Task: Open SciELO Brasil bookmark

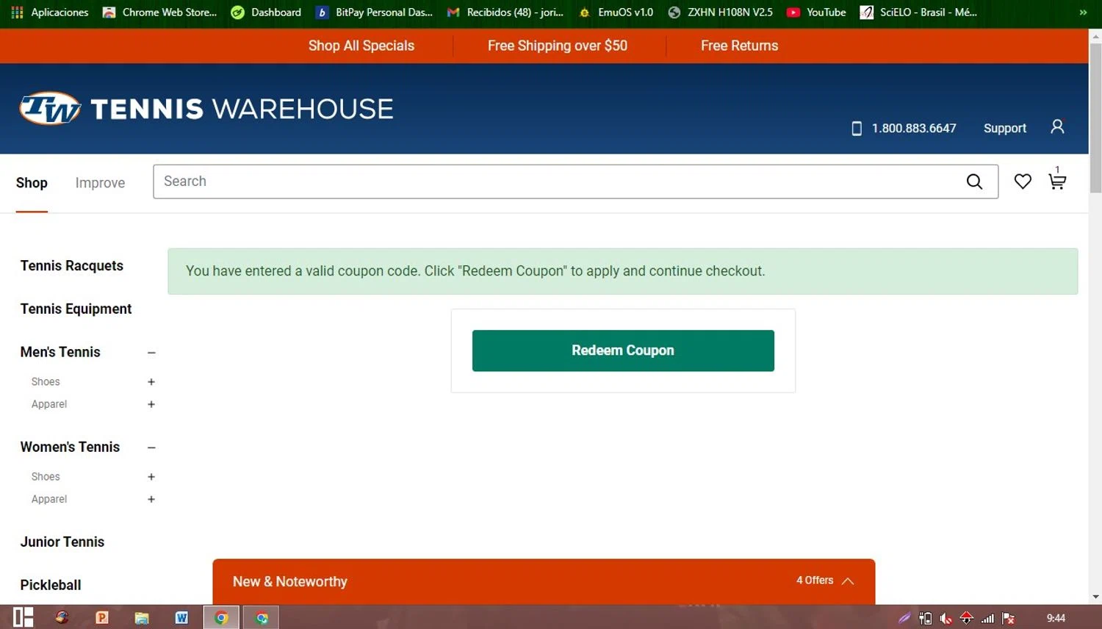Action: tap(918, 12)
